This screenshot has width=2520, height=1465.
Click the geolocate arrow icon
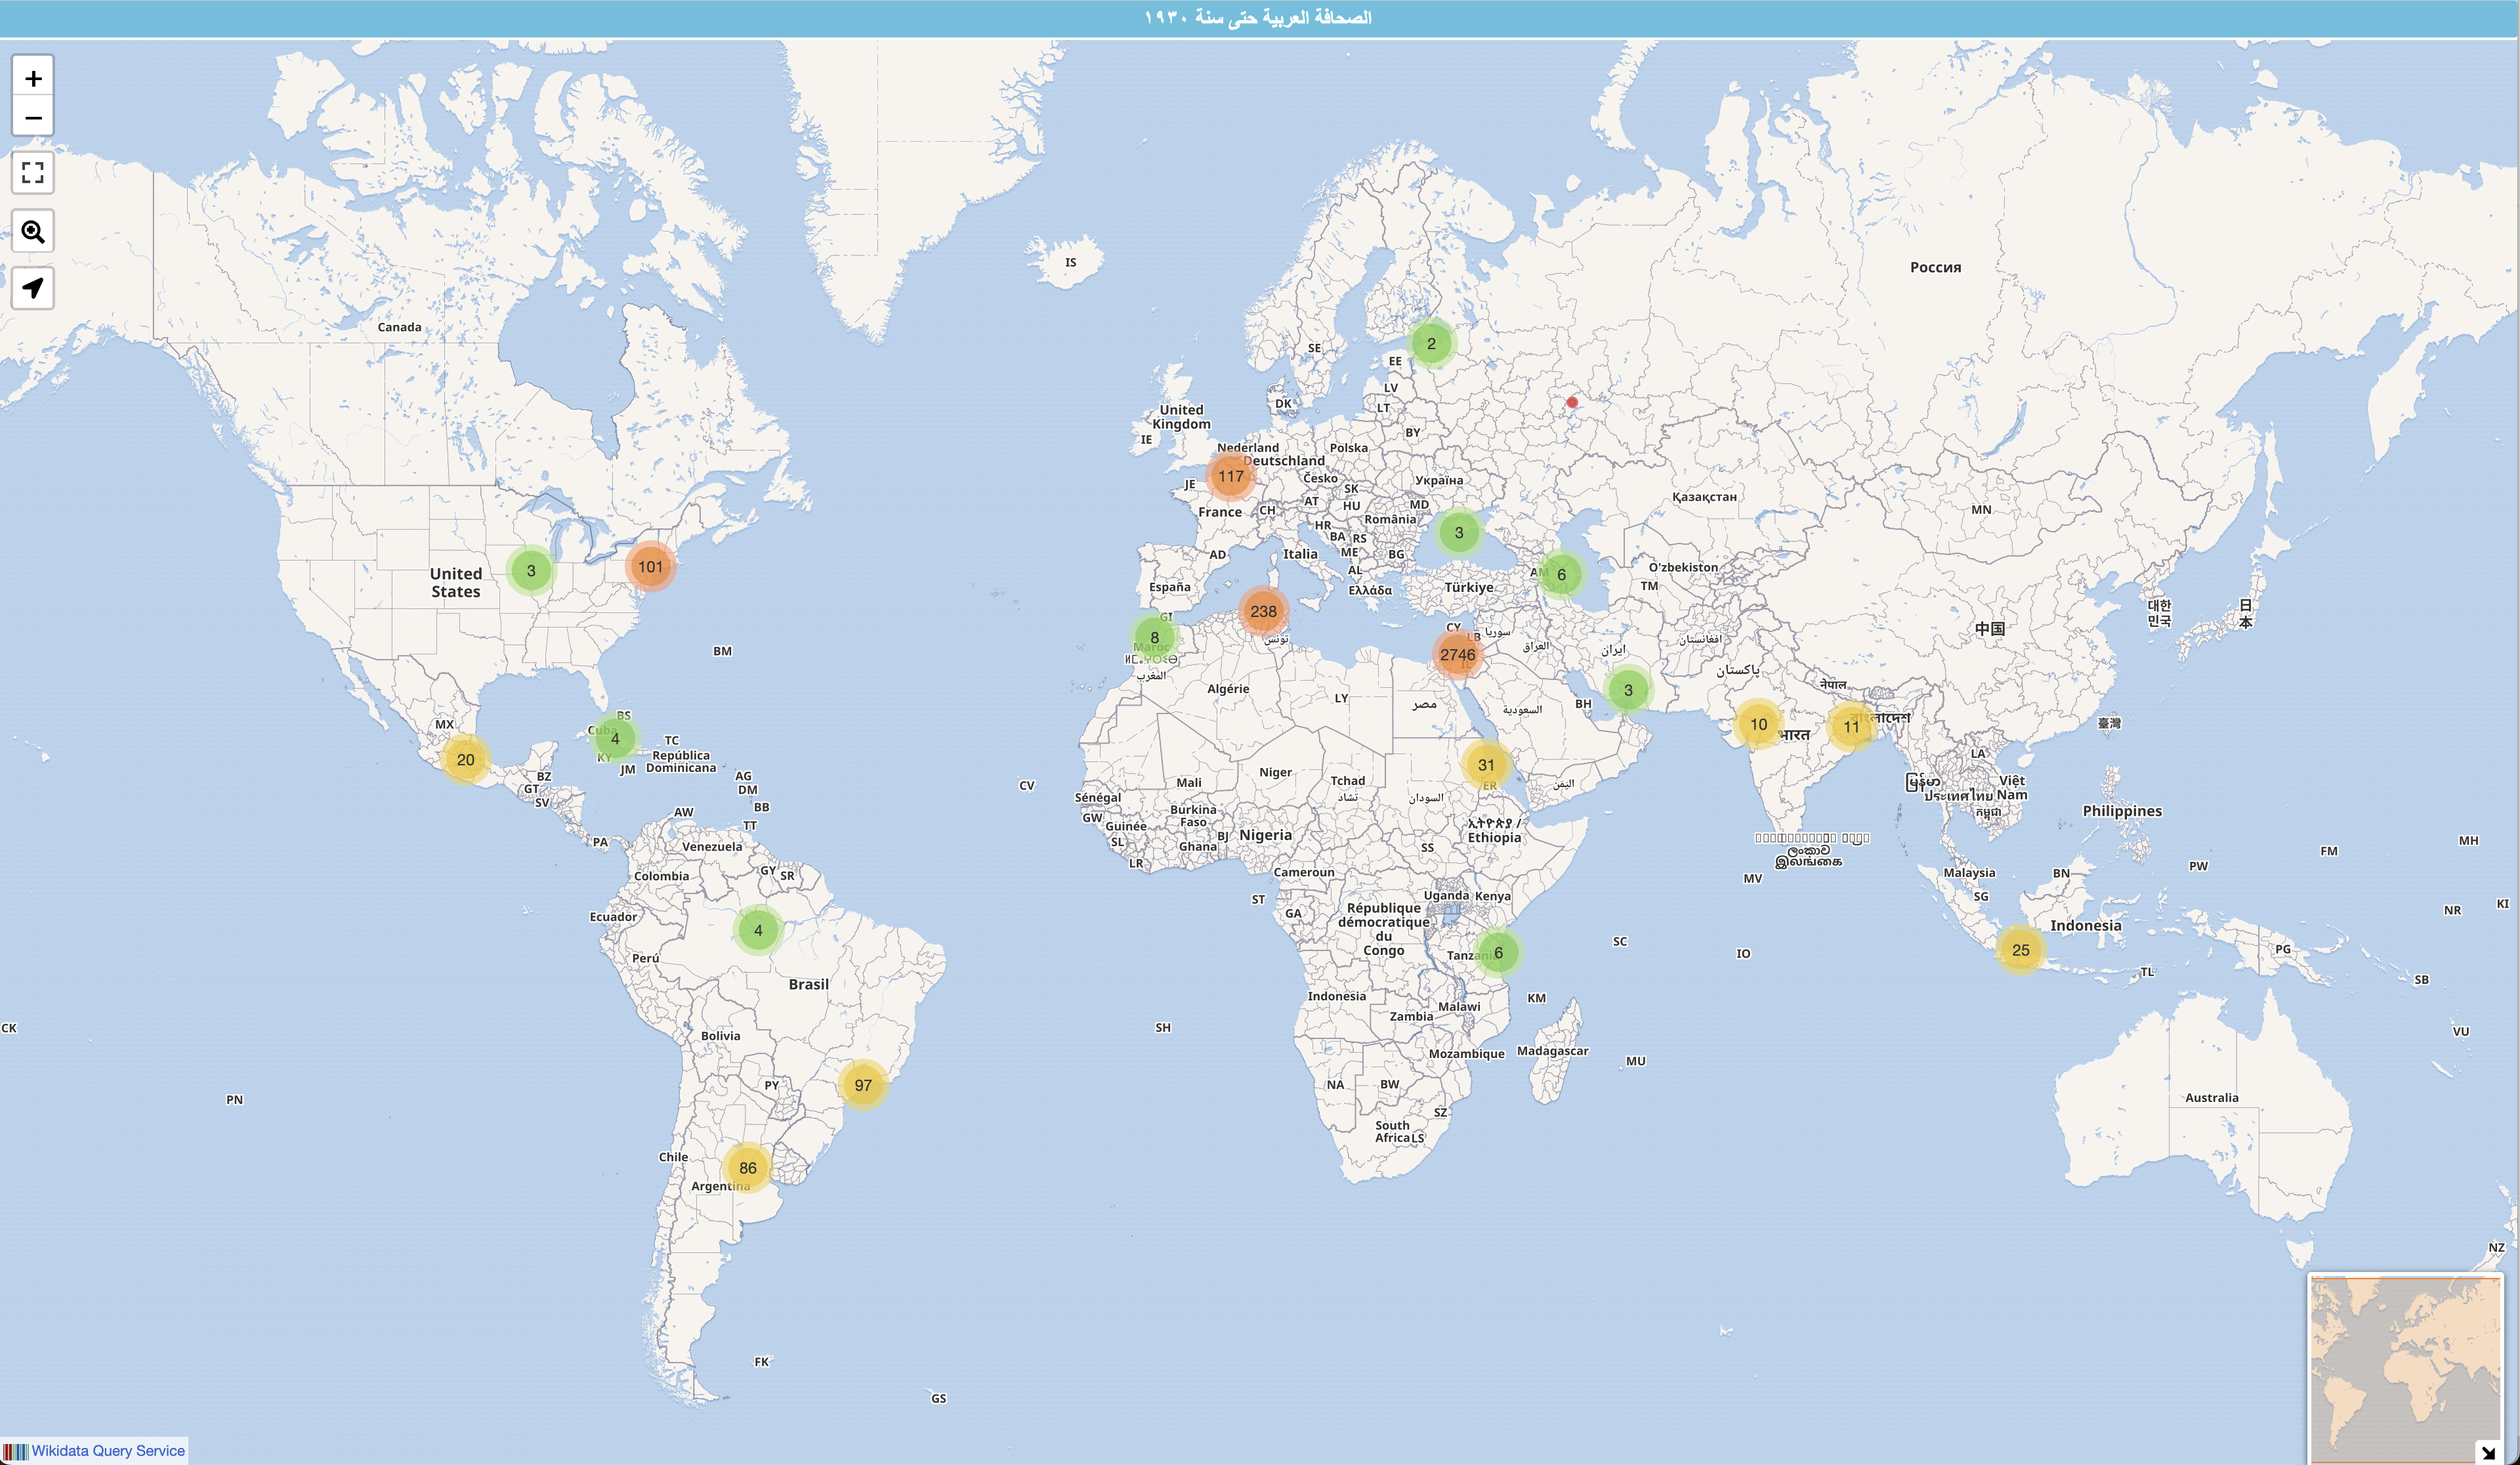33,289
